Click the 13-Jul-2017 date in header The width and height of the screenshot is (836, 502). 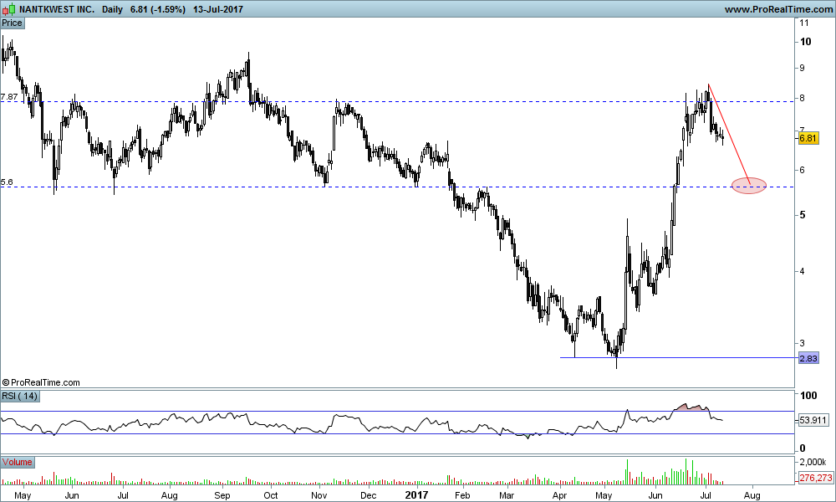pyautogui.click(x=218, y=9)
